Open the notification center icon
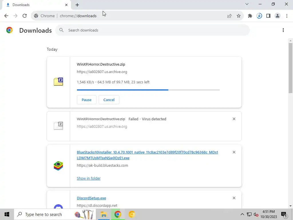The height and width of the screenshot is (220, 293). pyautogui.click(x=284, y=215)
